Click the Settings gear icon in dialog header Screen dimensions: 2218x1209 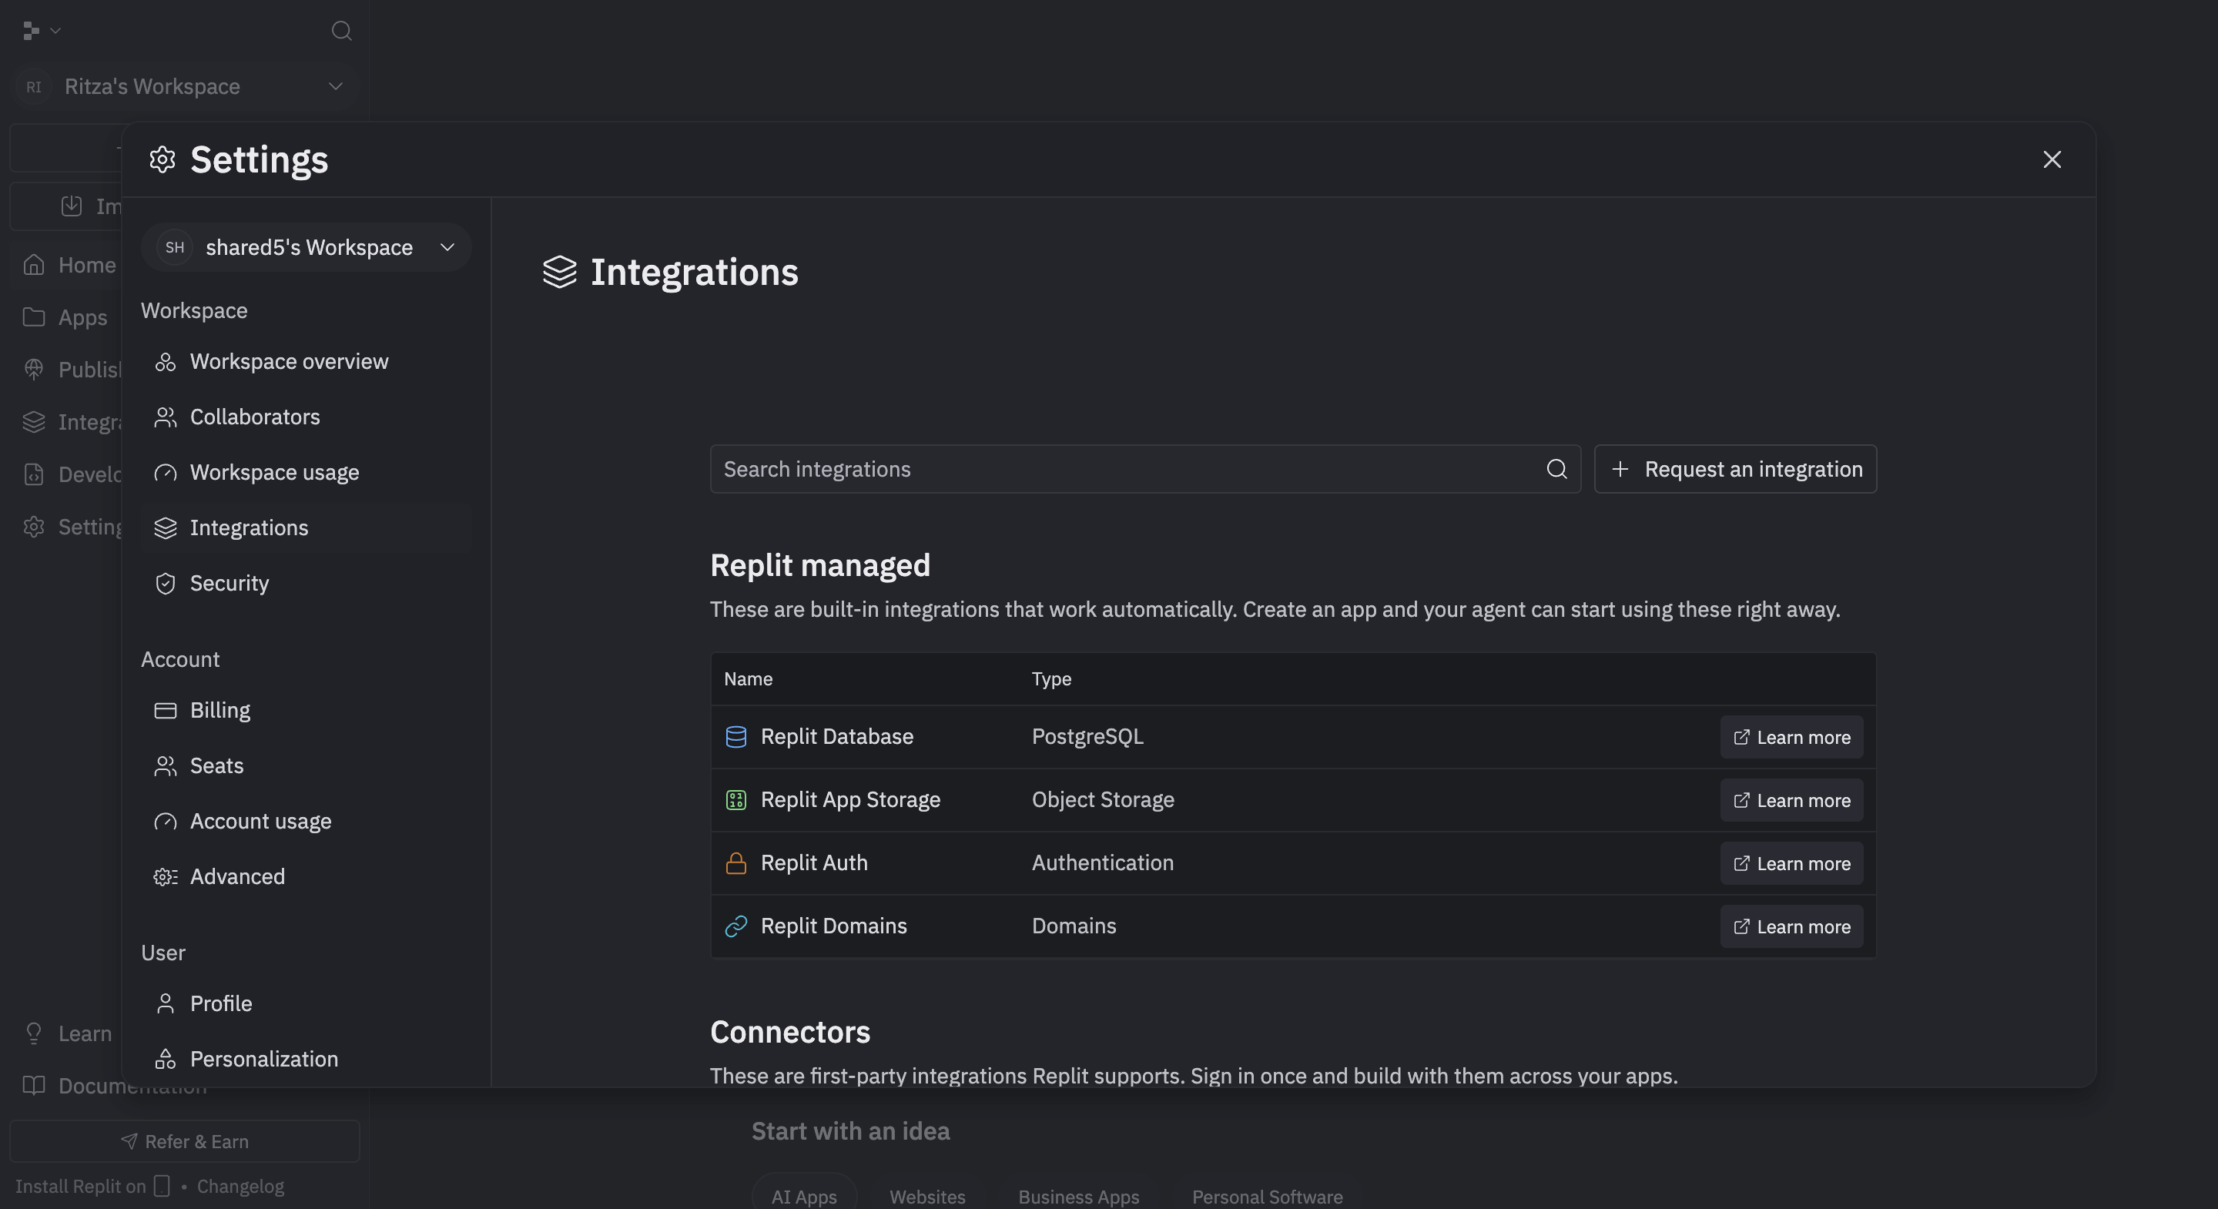pos(162,159)
